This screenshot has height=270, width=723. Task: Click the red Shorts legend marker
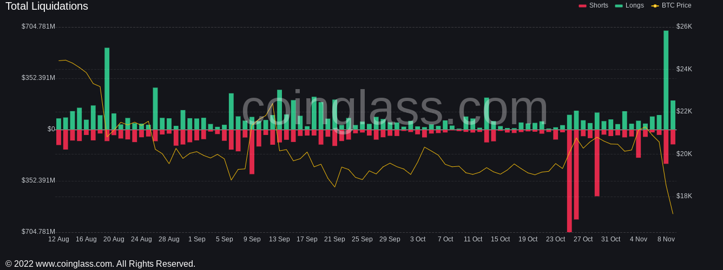click(582, 6)
